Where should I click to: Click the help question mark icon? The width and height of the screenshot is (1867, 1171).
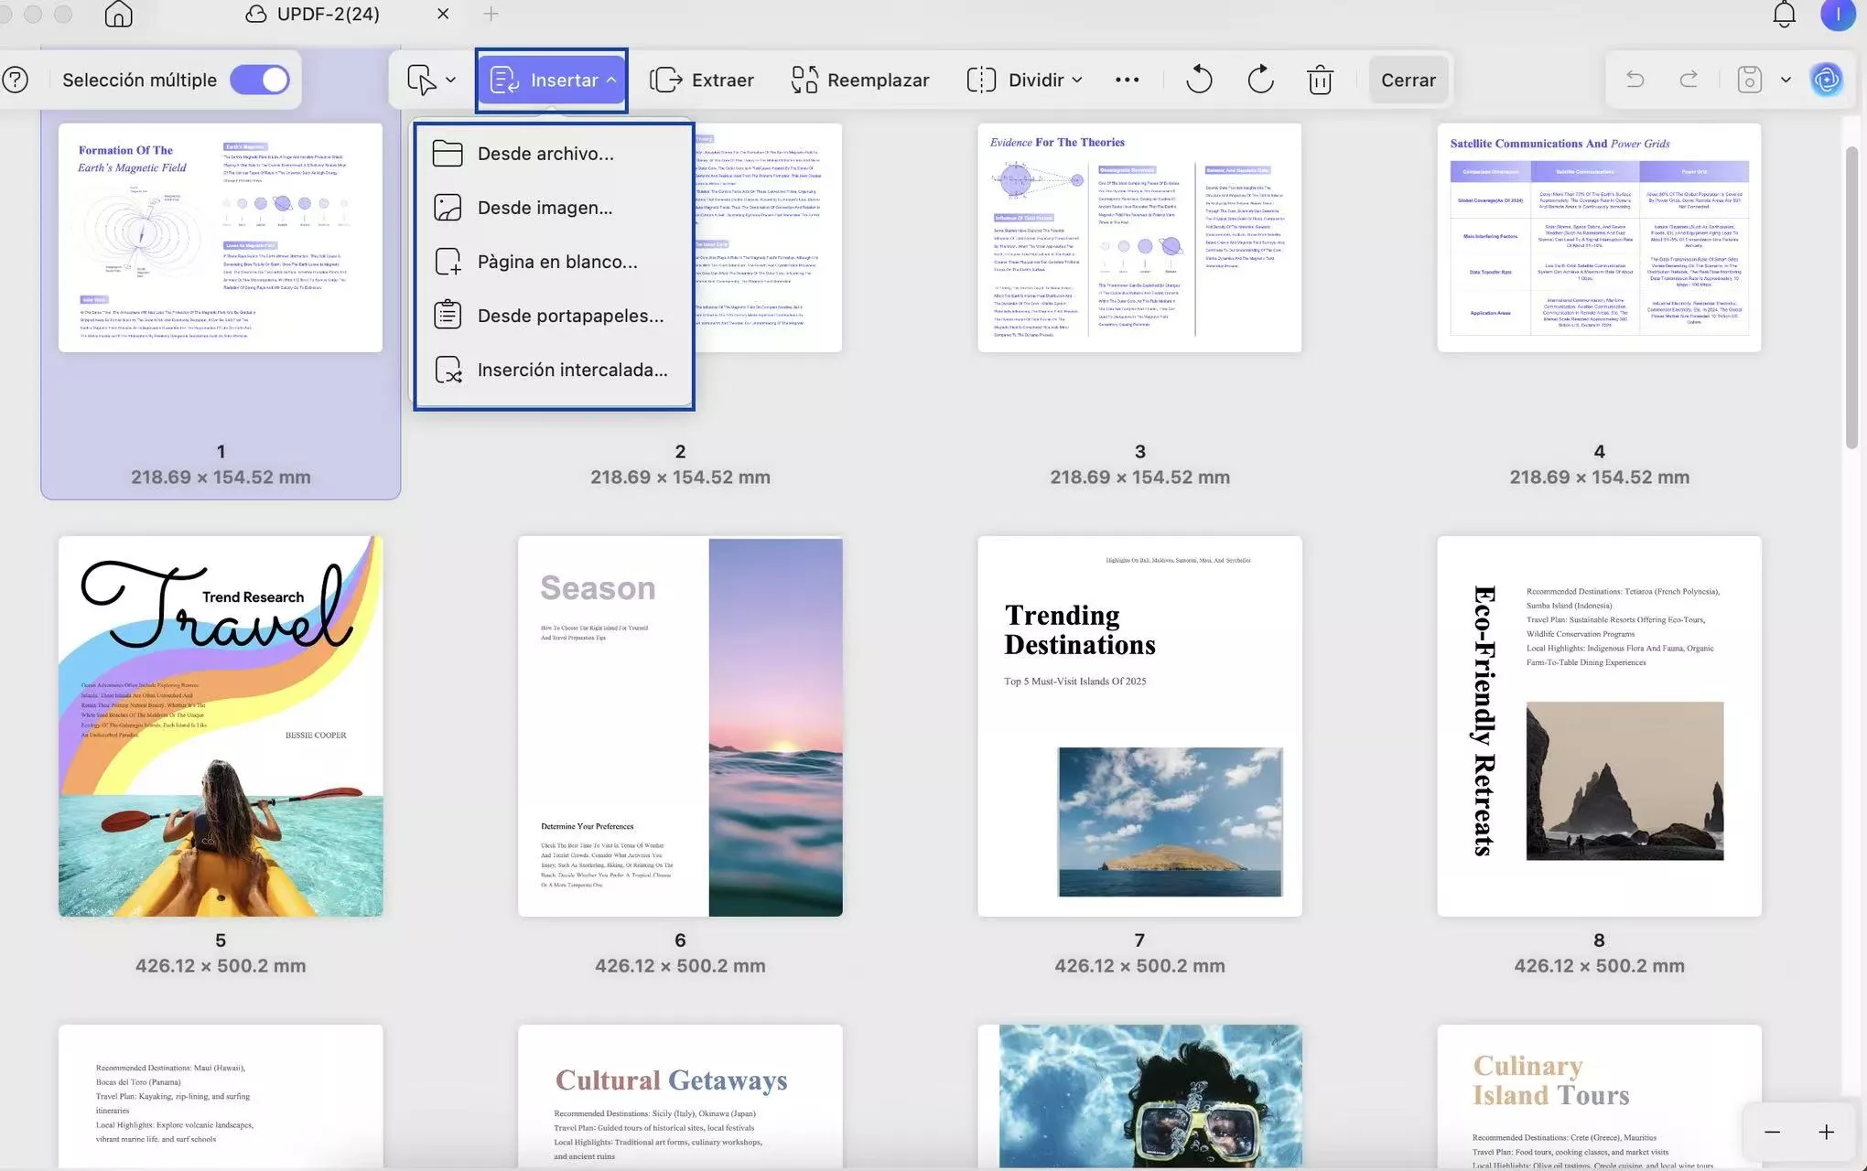coord(16,80)
